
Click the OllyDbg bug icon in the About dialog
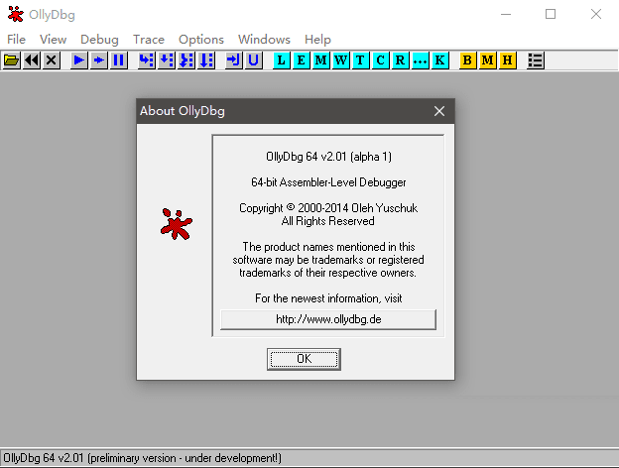(177, 224)
